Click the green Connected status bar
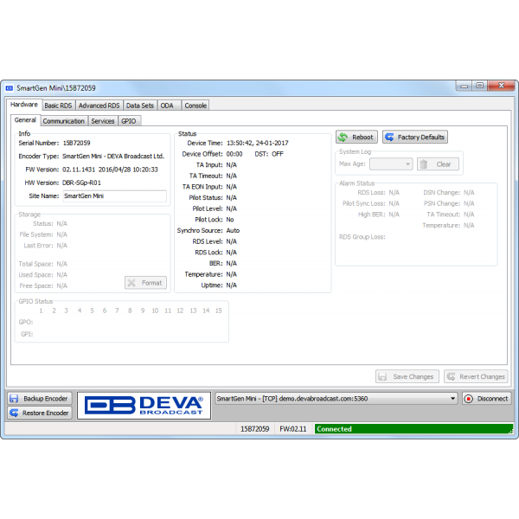Viewport: 519px width, 519px height. tap(413, 429)
